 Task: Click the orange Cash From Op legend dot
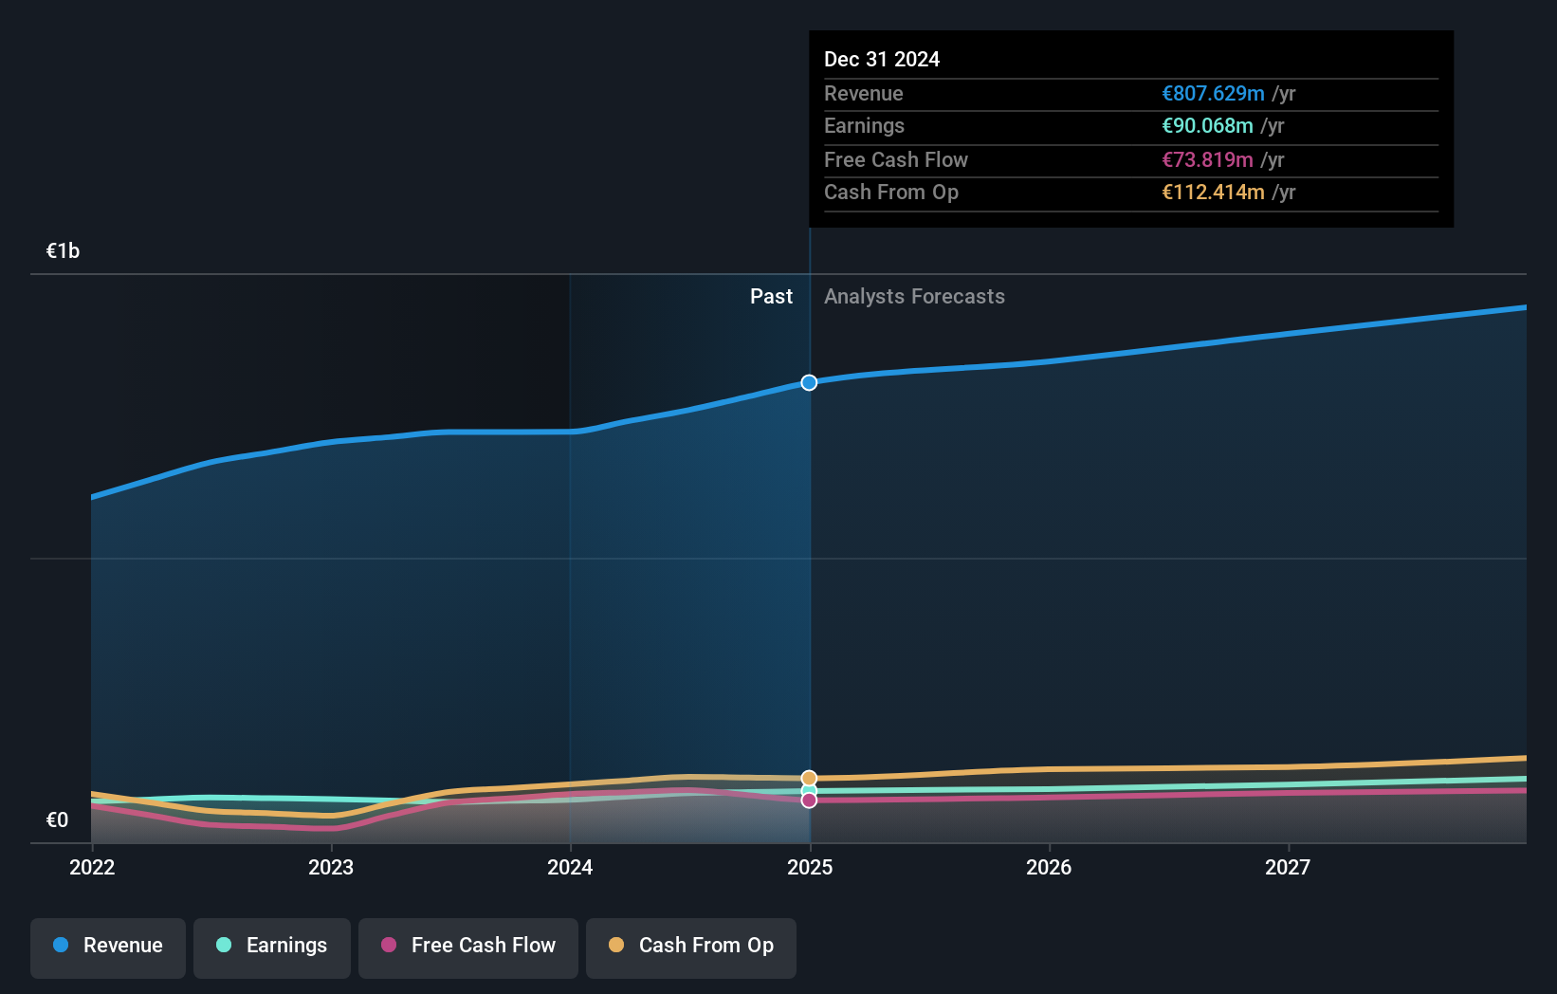pyautogui.click(x=617, y=945)
